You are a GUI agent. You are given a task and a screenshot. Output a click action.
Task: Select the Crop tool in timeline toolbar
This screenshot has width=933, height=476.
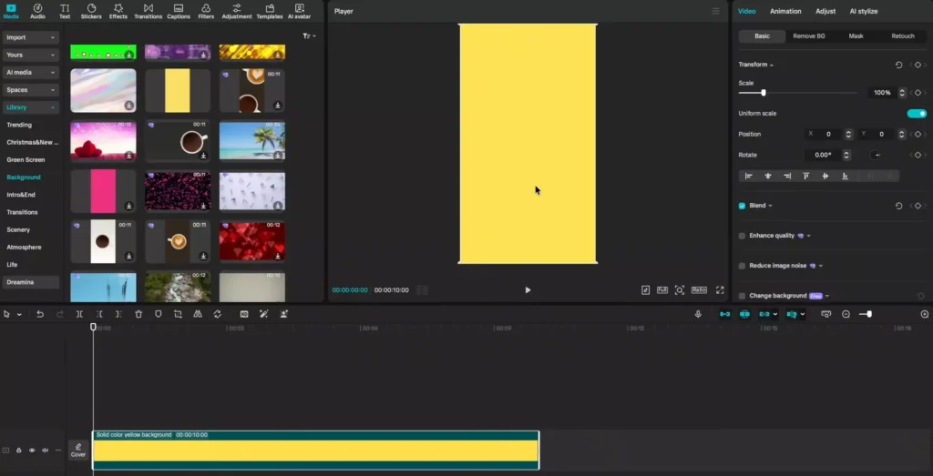coord(178,314)
